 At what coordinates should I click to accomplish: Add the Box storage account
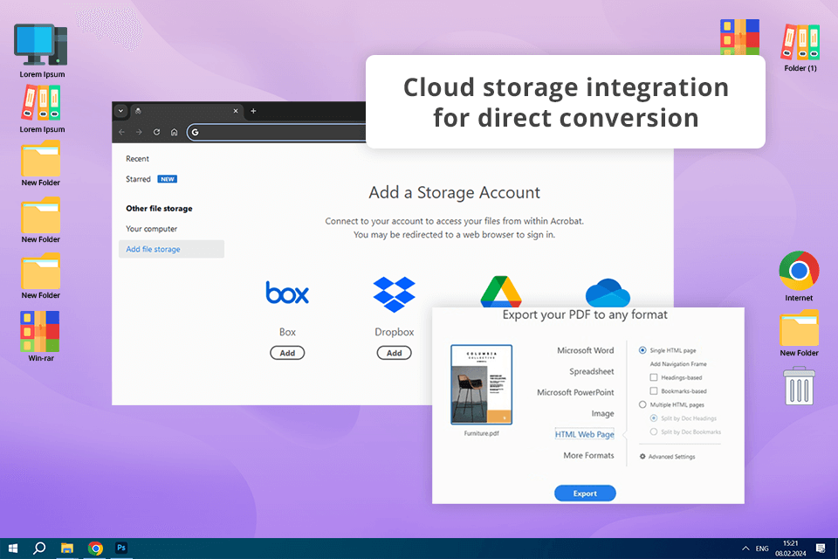pyautogui.click(x=287, y=353)
